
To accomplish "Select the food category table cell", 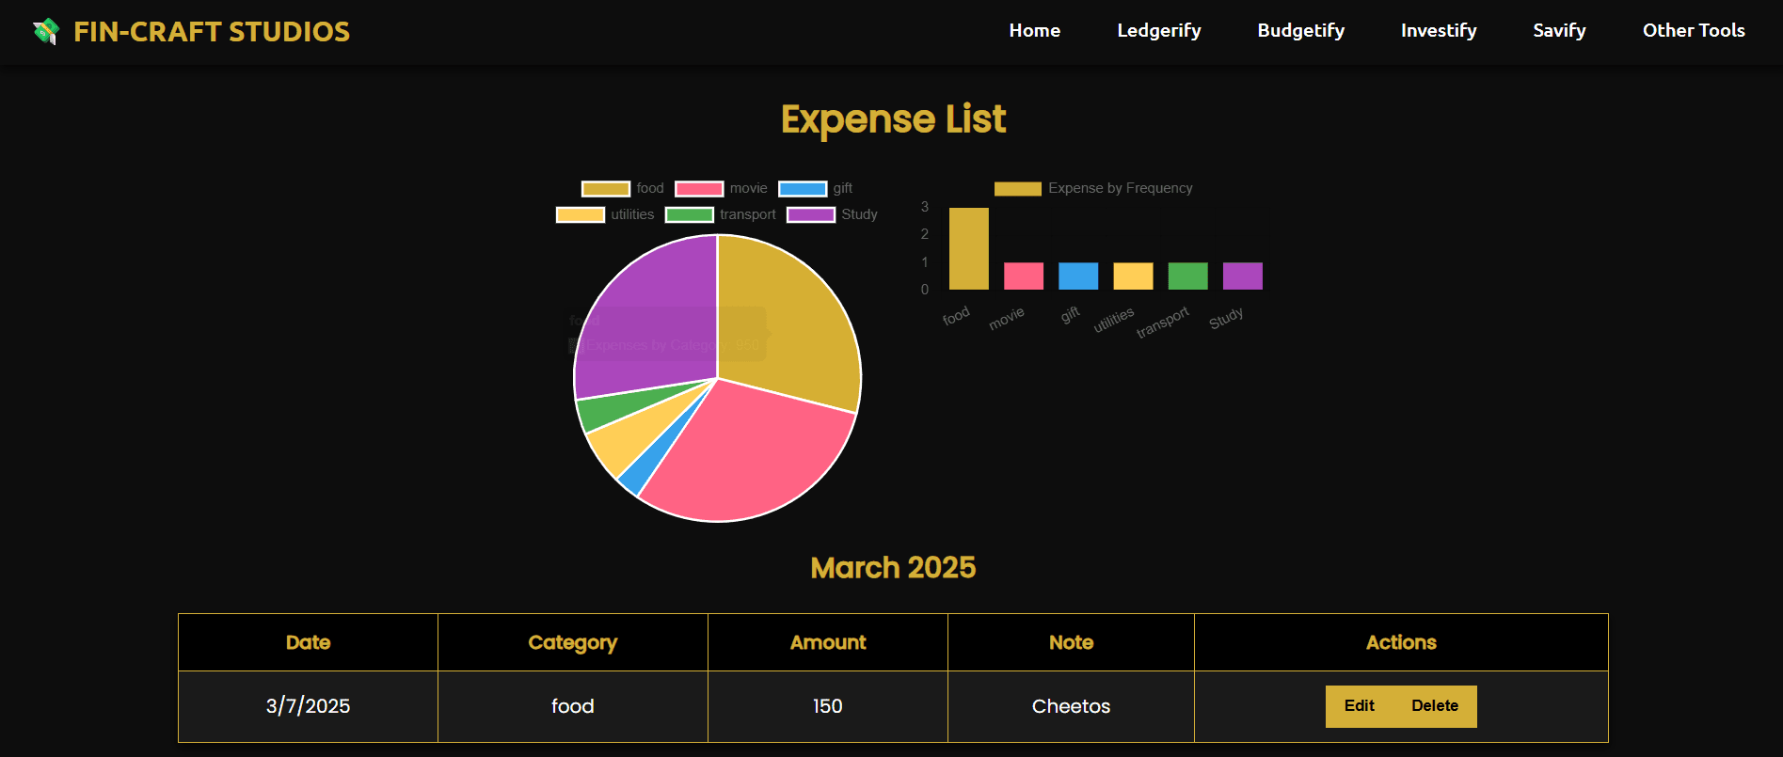I will [x=572, y=706].
